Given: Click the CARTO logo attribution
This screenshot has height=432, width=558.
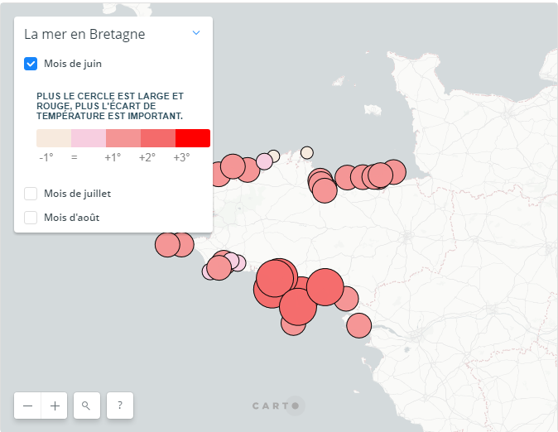Looking at the screenshot, I should point(277,406).
